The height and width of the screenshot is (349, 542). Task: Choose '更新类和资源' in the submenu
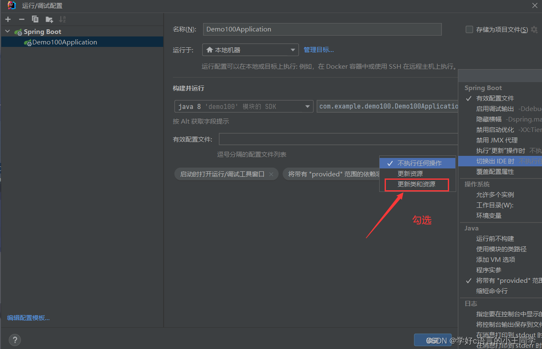point(417,184)
